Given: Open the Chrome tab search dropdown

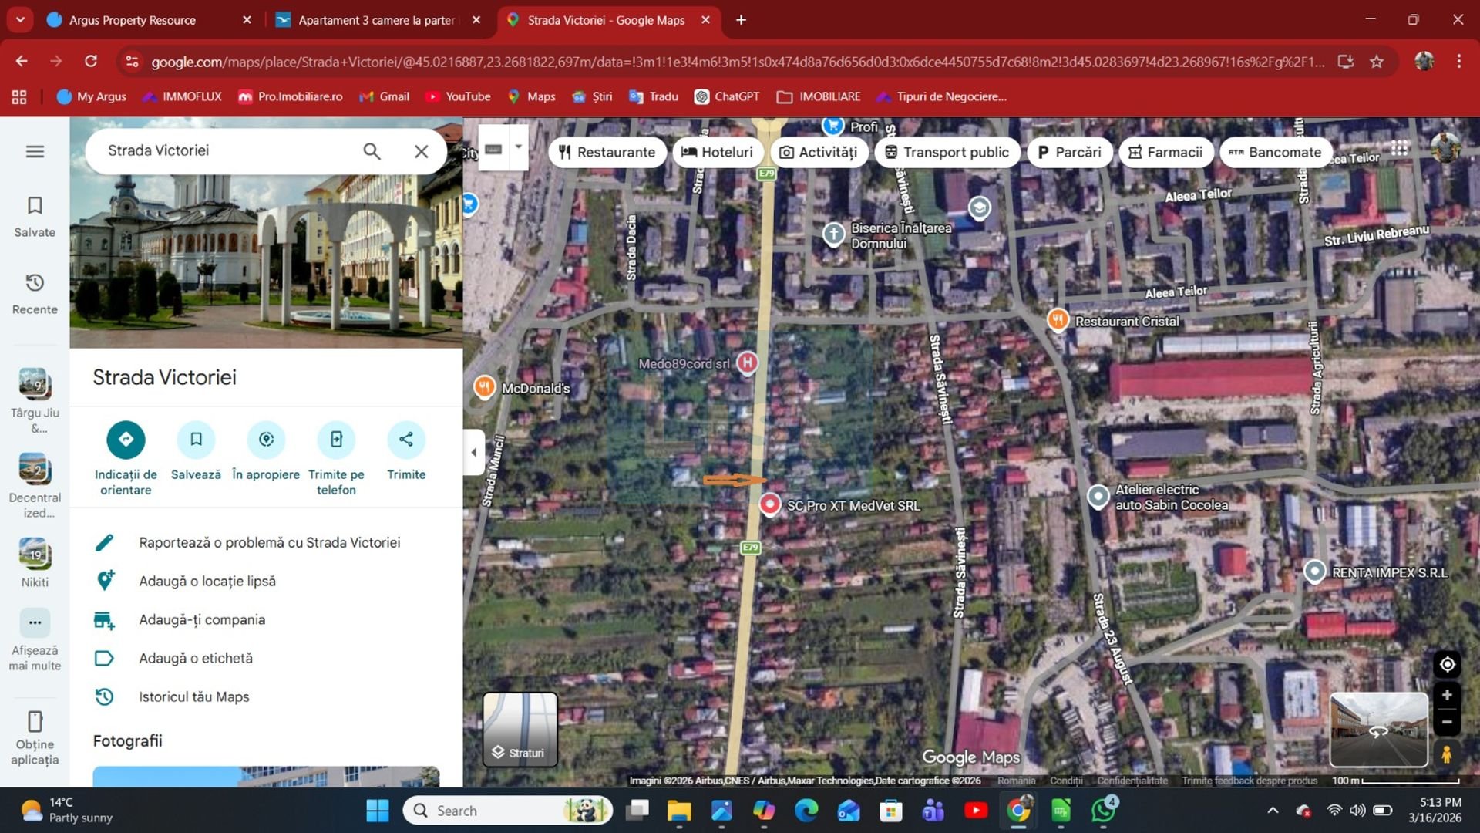Looking at the screenshot, I should coord(20,20).
